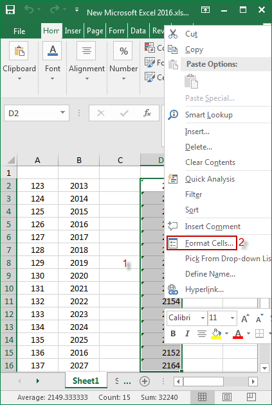Open the Fill Color dropdown arrow
Viewport: 272px width, 405px height.
226,334
